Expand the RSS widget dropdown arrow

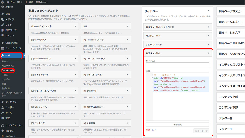(128, 27)
